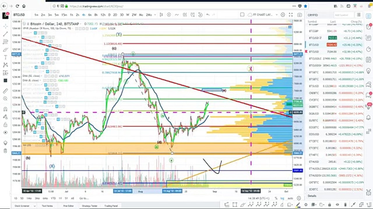Screen dimensions: 373x209
Task: Toggle the log scale option
Action: pos(282,198)
